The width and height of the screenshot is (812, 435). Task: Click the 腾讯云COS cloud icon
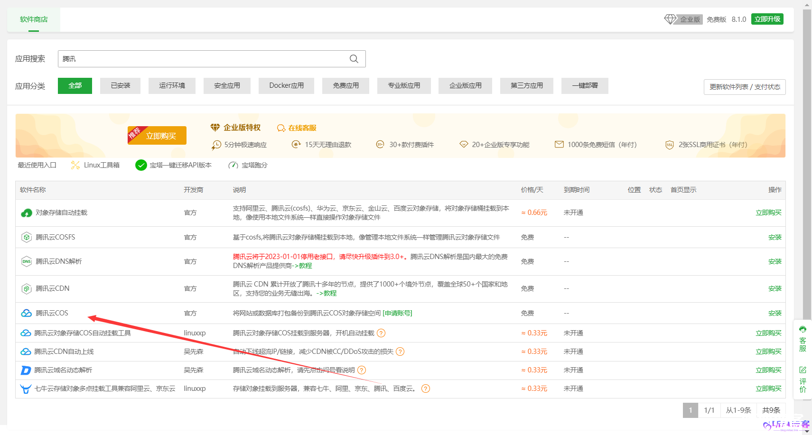click(x=27, y=313)
